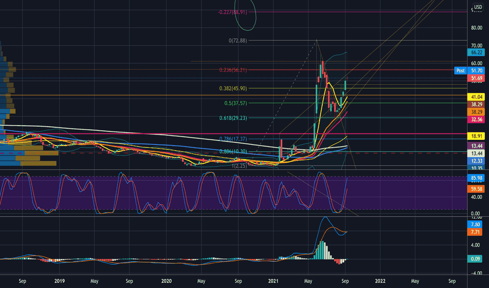The image size is (489, 288).
Task: Click the 51.70 post-market price label
Action: [476, 71]
